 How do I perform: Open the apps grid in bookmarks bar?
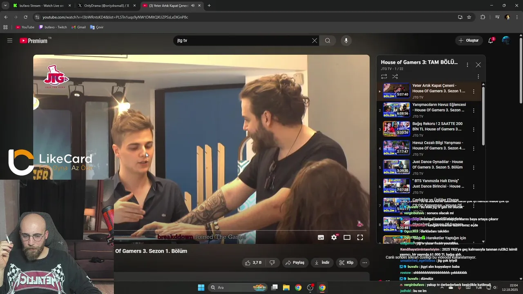click(5, 27)
